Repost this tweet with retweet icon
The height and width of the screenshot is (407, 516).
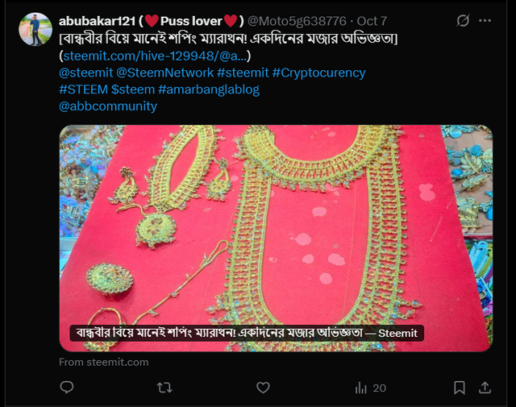pyautogui.click(x=164, y=388)
